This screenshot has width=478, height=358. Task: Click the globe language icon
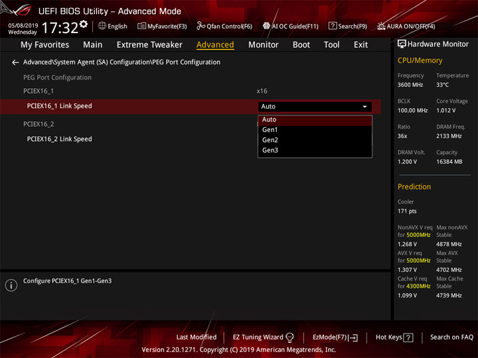click(102, 26)
